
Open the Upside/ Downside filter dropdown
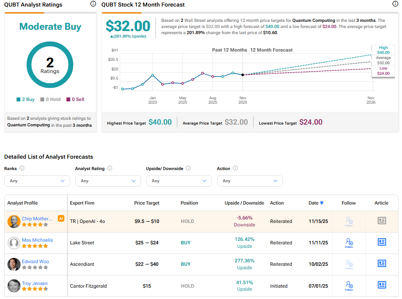point(179,181)
